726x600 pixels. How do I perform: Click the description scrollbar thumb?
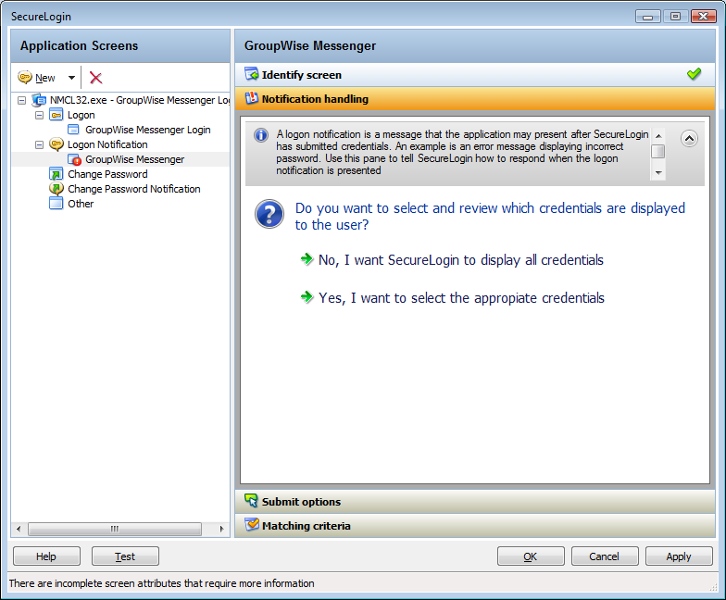pos(657,152)
